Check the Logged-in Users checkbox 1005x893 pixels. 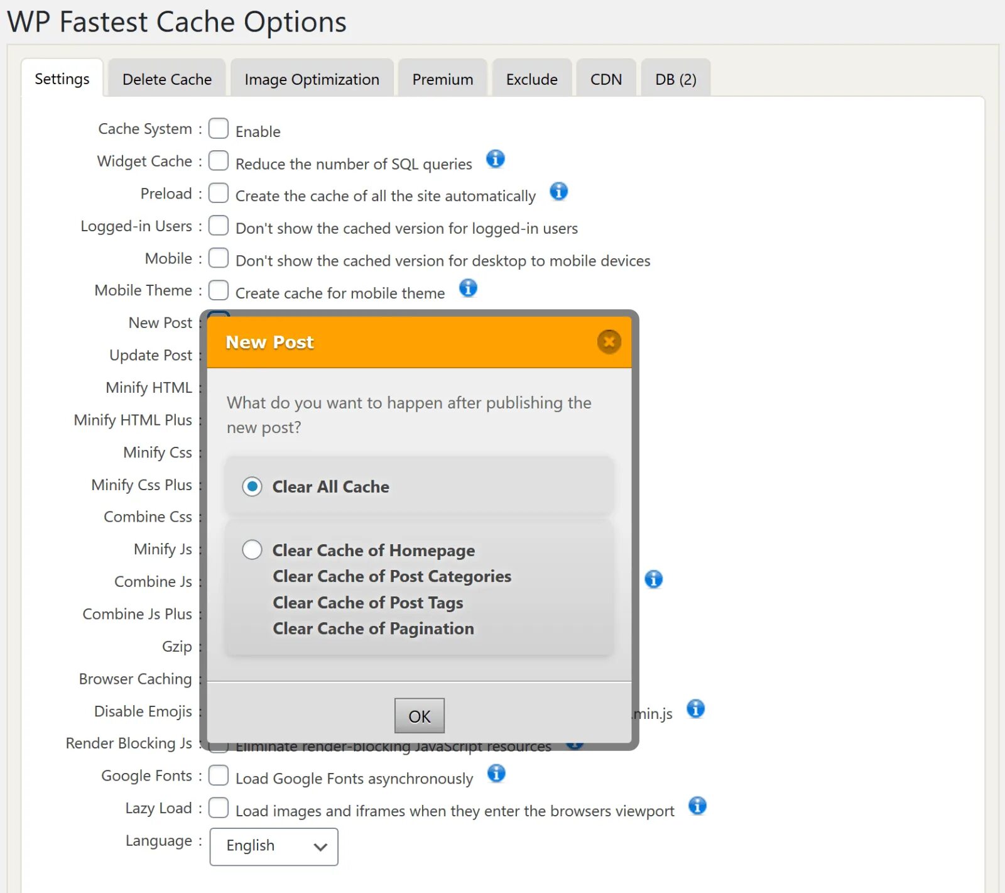[219, 225]
